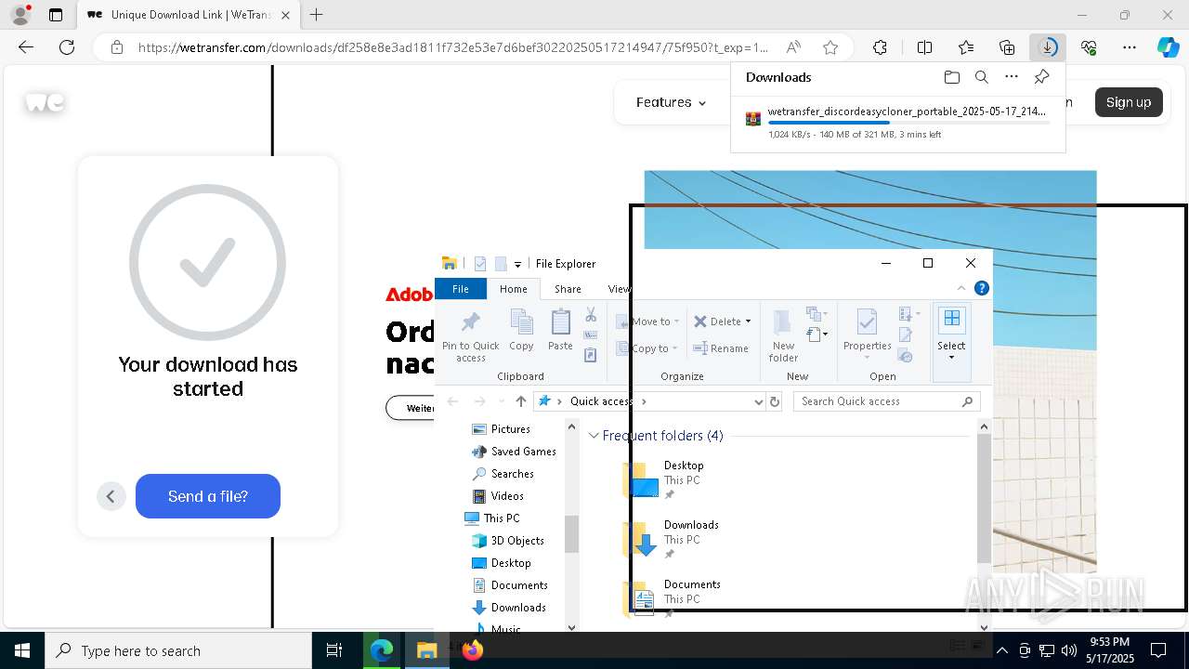Click the Windows Start button
The width and height of the screenshot is (1189, 669).
coord(22,650)
